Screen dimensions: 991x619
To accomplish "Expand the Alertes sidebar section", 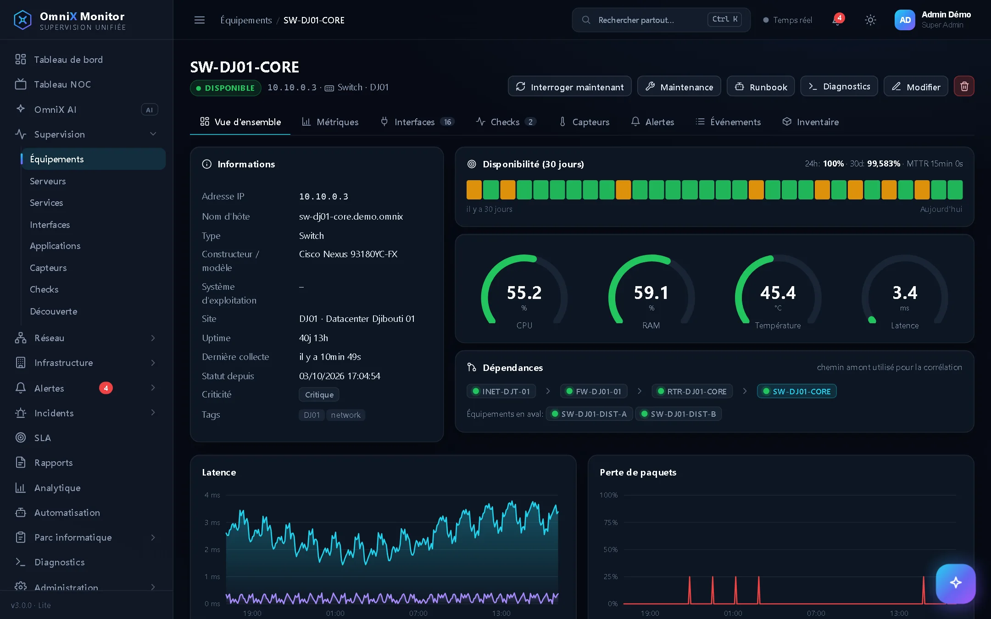I will 86,388.
